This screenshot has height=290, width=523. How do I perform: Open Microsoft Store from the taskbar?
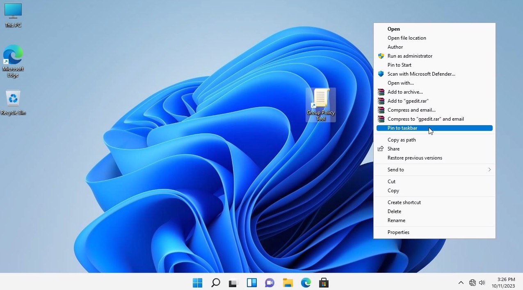tap(324, 283)
